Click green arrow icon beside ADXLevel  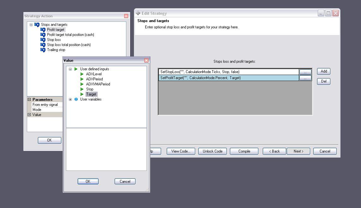coord(82,74)
